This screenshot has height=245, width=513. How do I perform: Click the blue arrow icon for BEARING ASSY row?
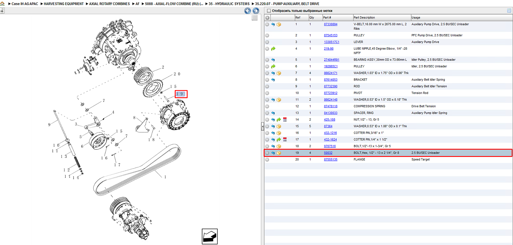pos(273,60)
